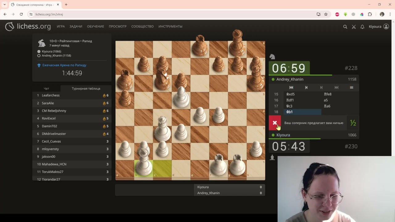Click address bar lichess.org/Jm2vlvxj
This screenshot has width=395, height=222.
(49, 14)
